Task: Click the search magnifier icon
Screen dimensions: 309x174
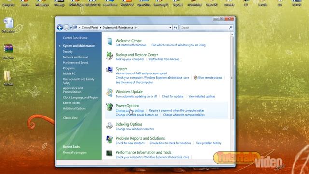Action: coord(231,27)
